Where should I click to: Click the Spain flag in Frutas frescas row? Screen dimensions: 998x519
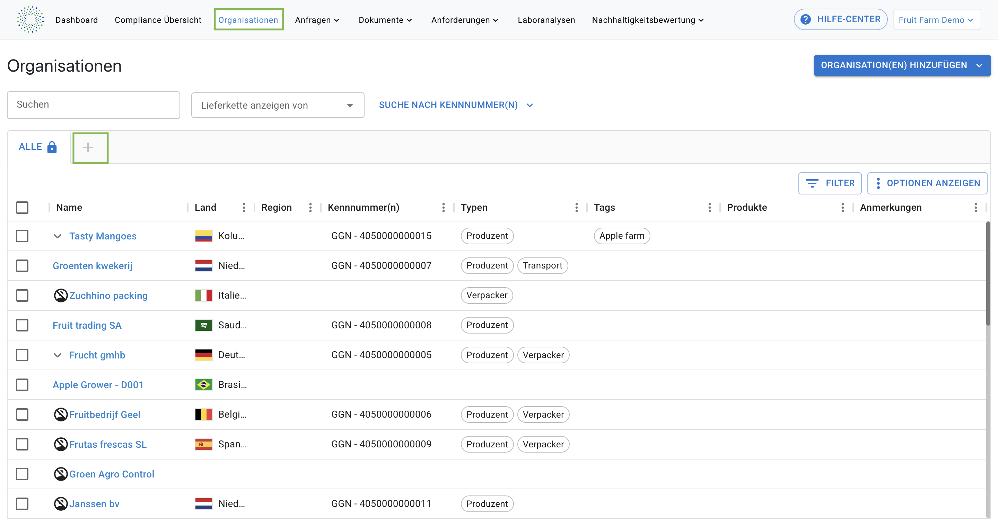pos(203,444)
